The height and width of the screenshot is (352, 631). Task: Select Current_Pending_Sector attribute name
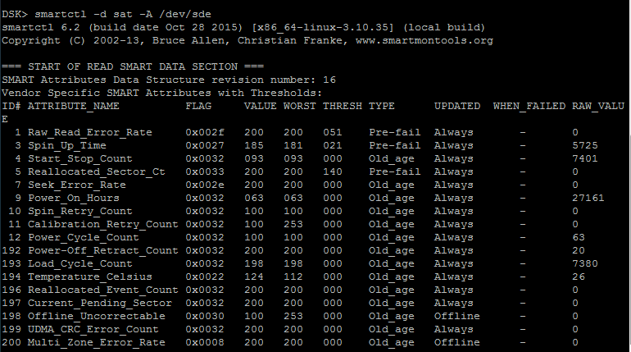[x=99, y=304]
